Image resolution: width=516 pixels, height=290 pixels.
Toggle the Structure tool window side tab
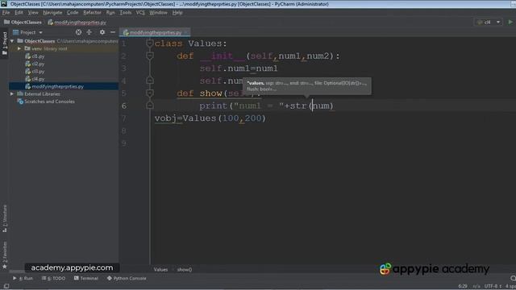pyautogui.click(x=5, y=218)
